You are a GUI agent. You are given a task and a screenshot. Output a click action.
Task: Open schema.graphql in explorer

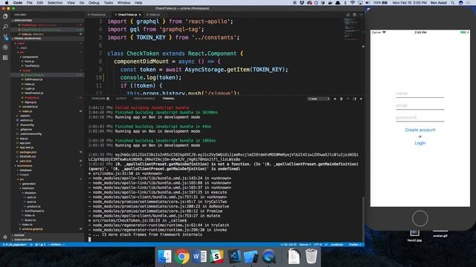click(x=32, y=229)
